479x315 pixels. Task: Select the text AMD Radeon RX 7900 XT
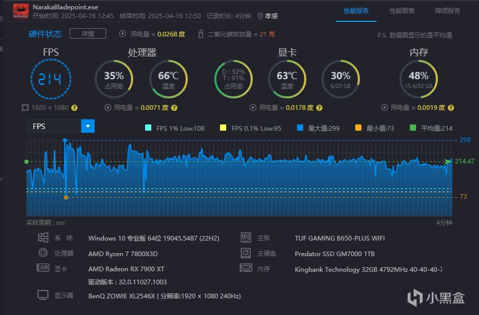tap(126, 269)
